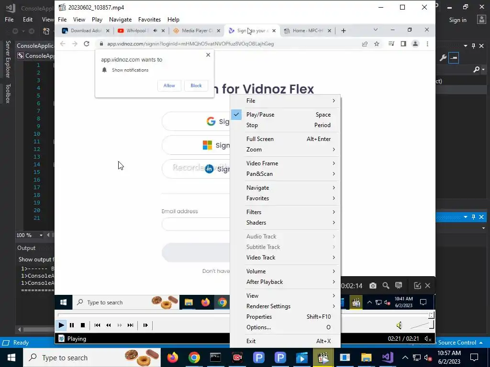Expand the Navigate submenu in context menu
The image size is (490, 367).
tap(285, 187)
